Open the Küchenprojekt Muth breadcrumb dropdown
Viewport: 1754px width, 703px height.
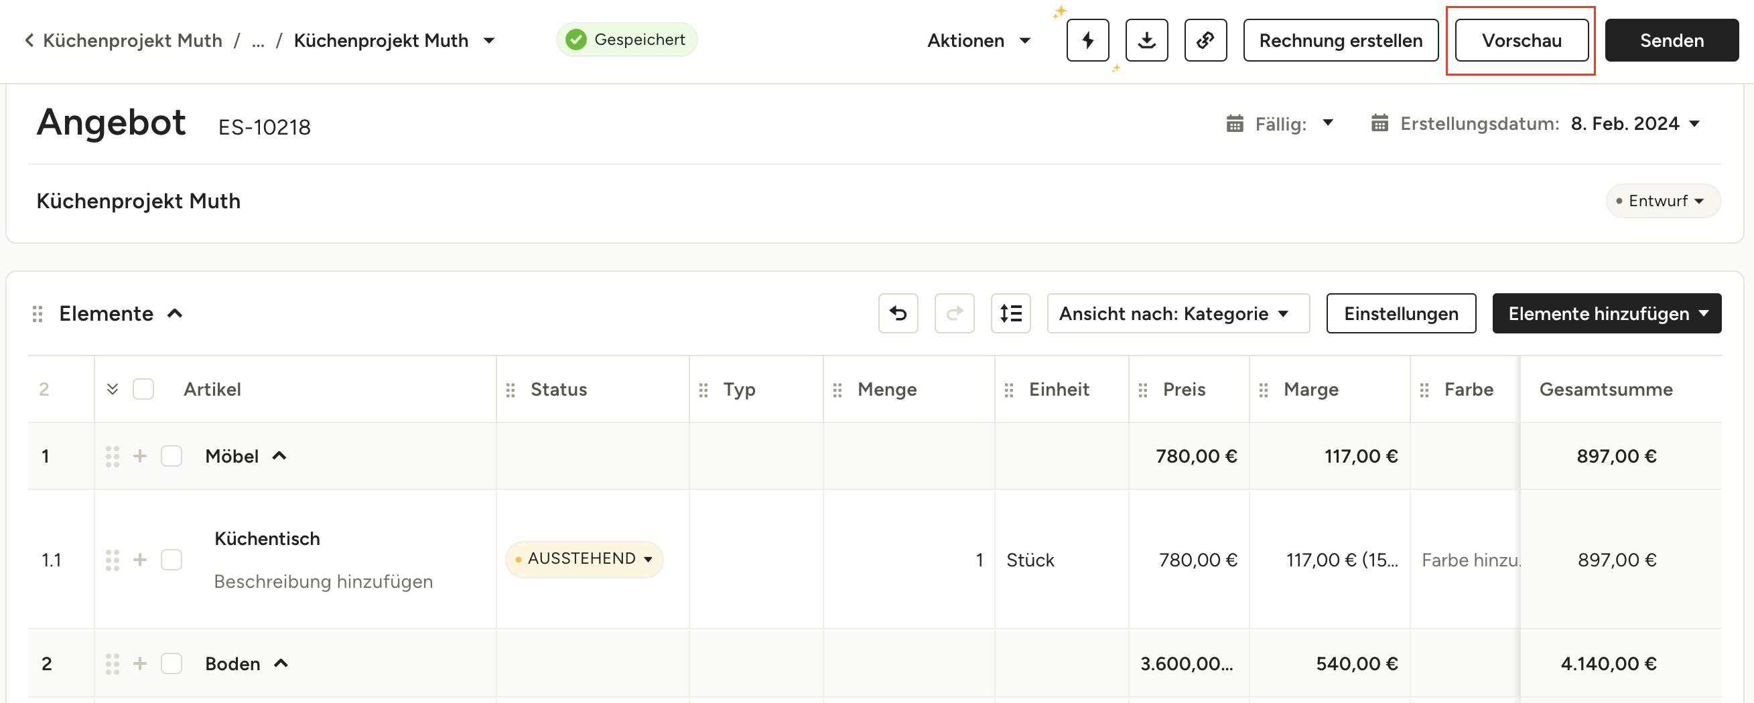[x=489, y=41]
